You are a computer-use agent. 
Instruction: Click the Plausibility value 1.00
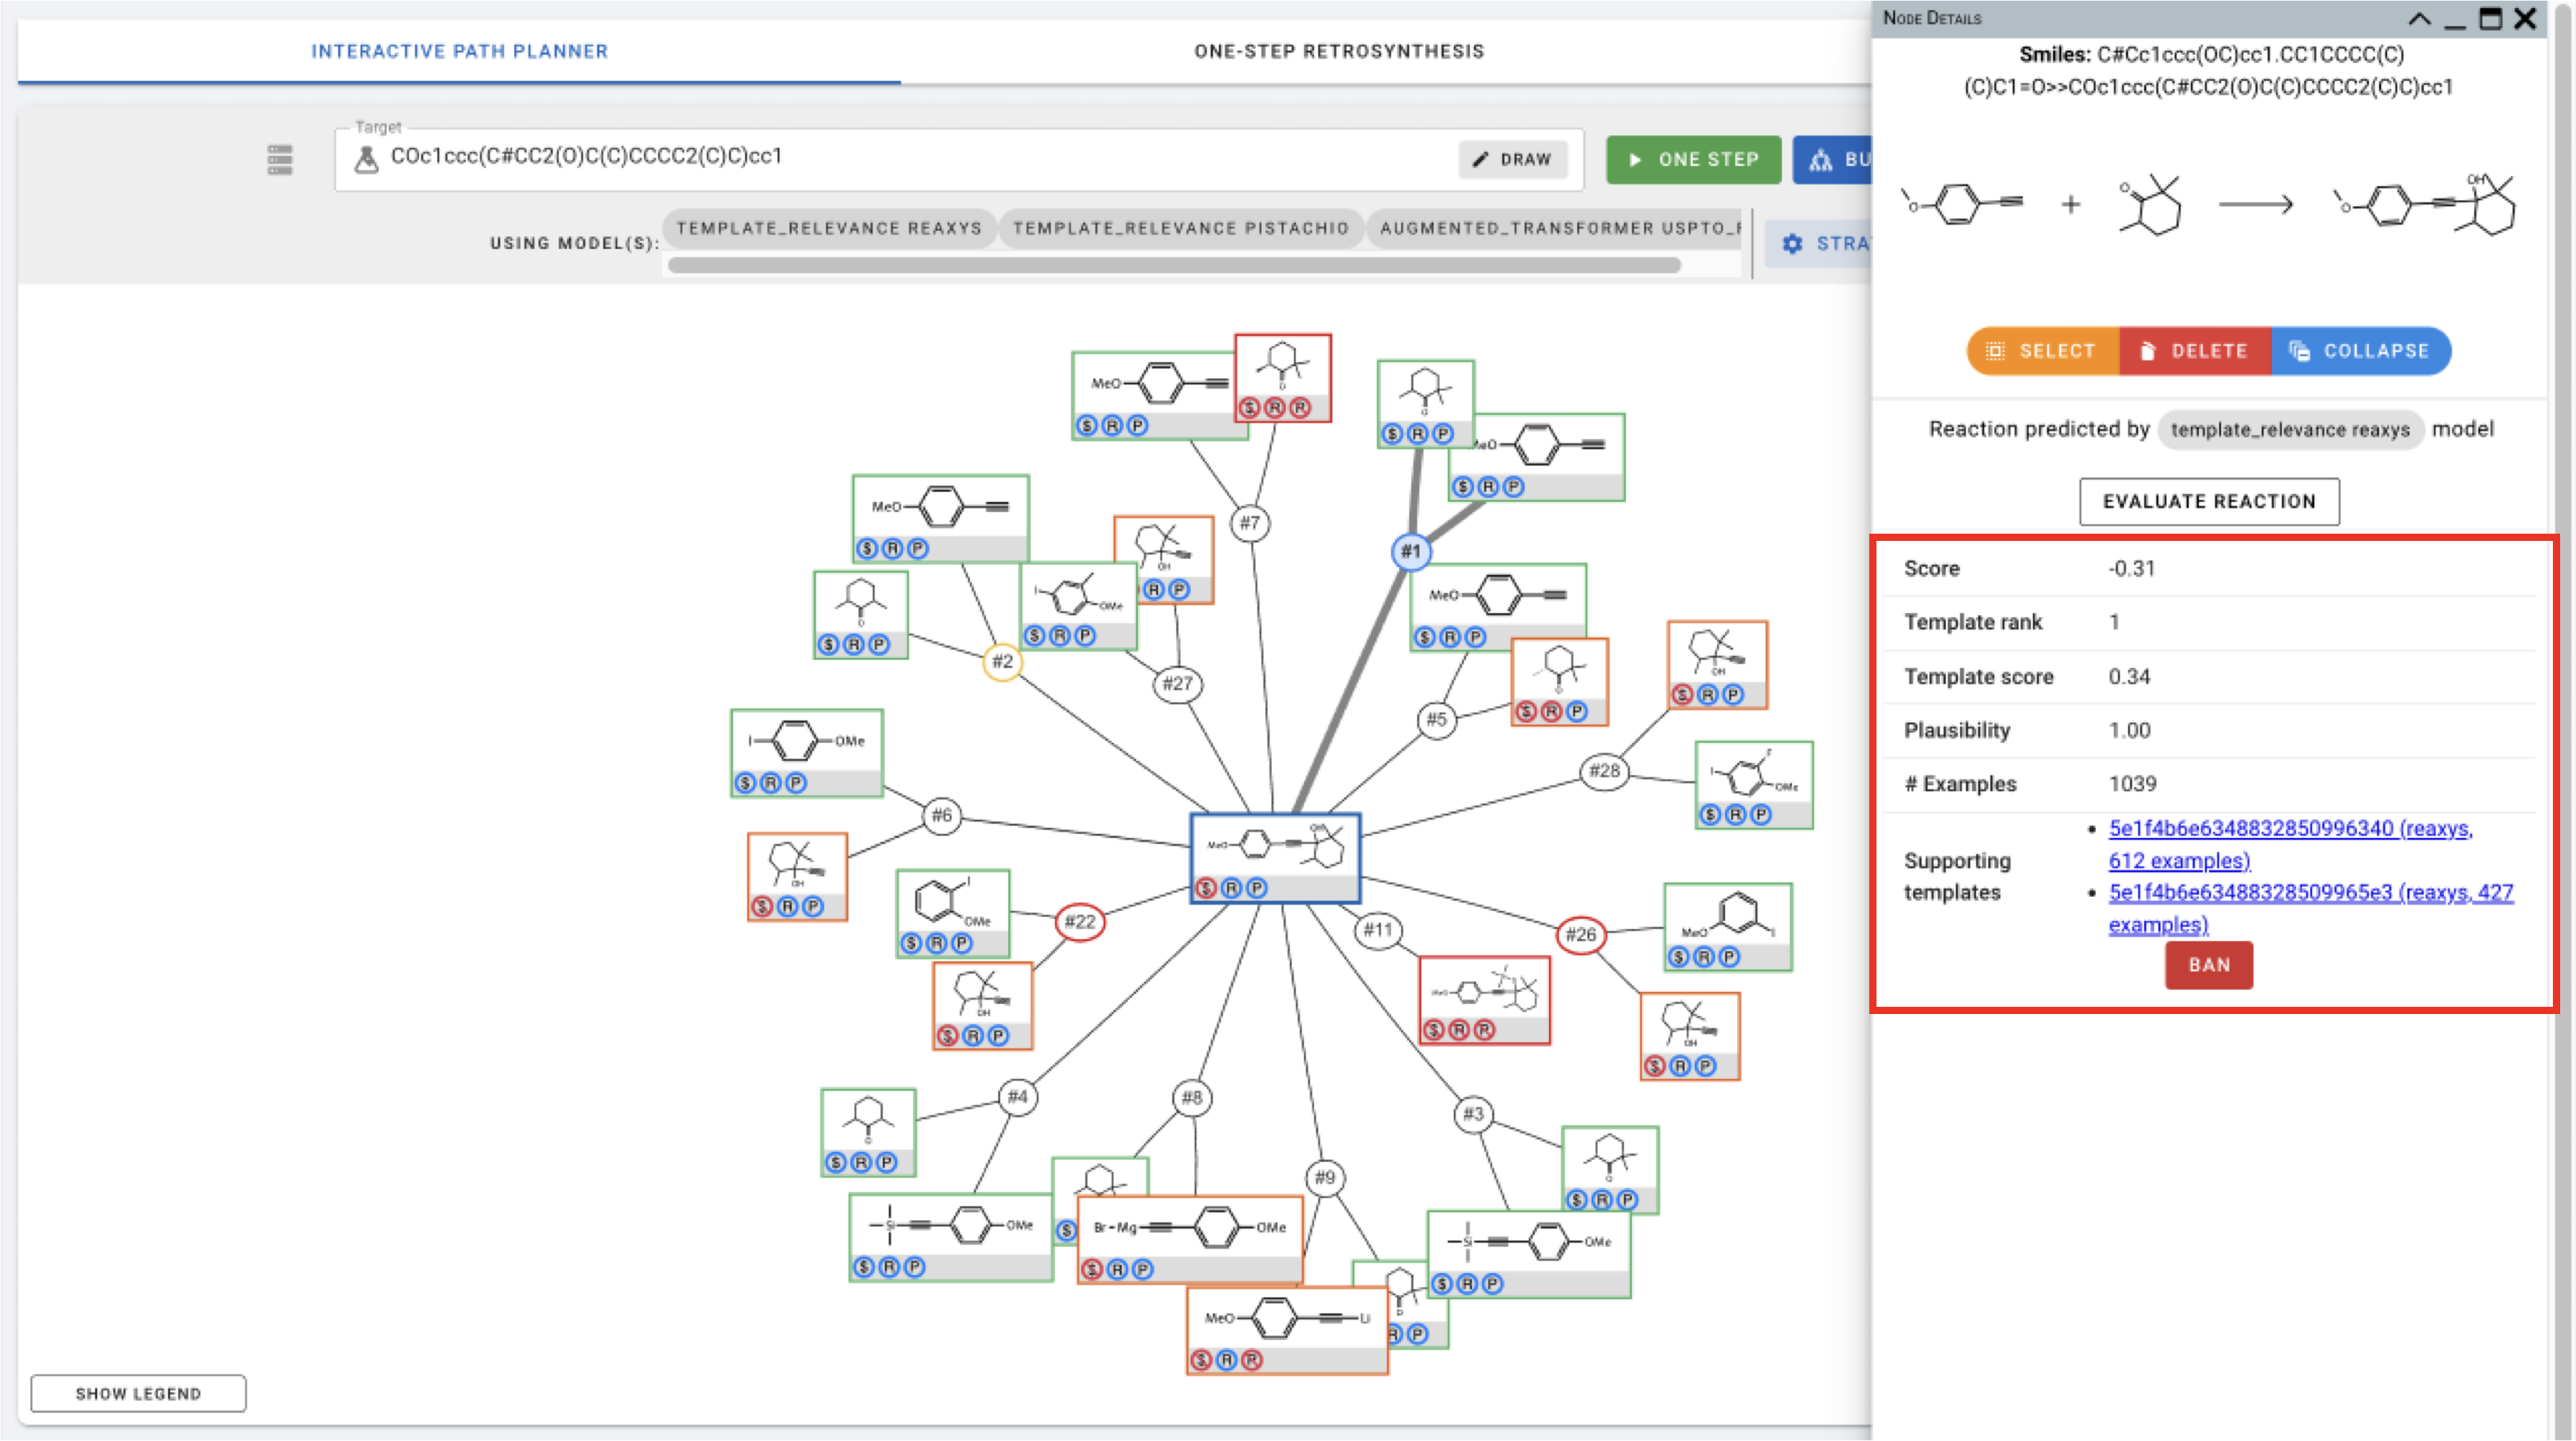click(2130, 730)
